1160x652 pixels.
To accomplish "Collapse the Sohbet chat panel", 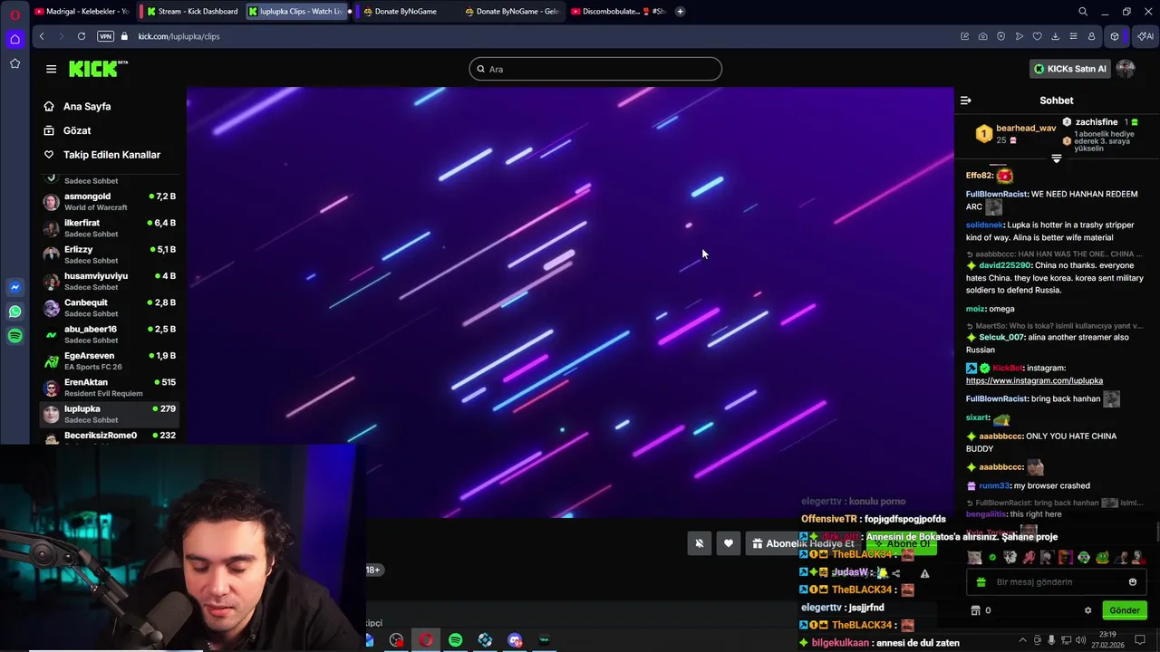I will [x=966, y=101].
